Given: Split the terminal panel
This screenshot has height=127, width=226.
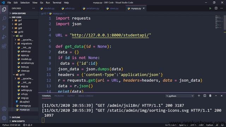Looking at the screenshot, I should [x=204, y=96].
